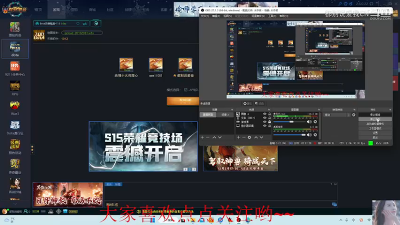Open desktop audio settings gear in the mixer
Image resolution: width=400 pixels, height=225 pixels.
(315, 134)
